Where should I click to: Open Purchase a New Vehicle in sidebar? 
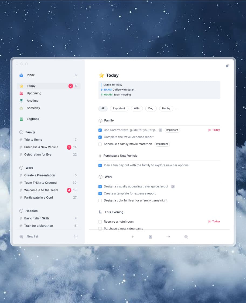tap(48, 147)
